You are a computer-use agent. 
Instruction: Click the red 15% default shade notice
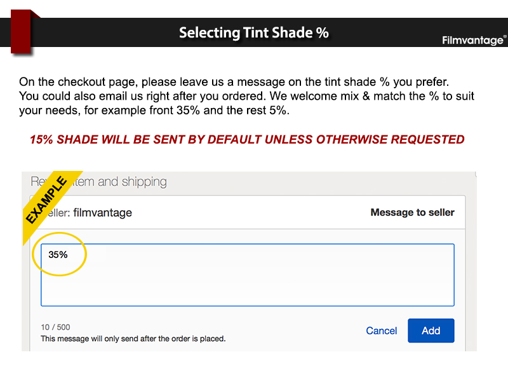247,139
